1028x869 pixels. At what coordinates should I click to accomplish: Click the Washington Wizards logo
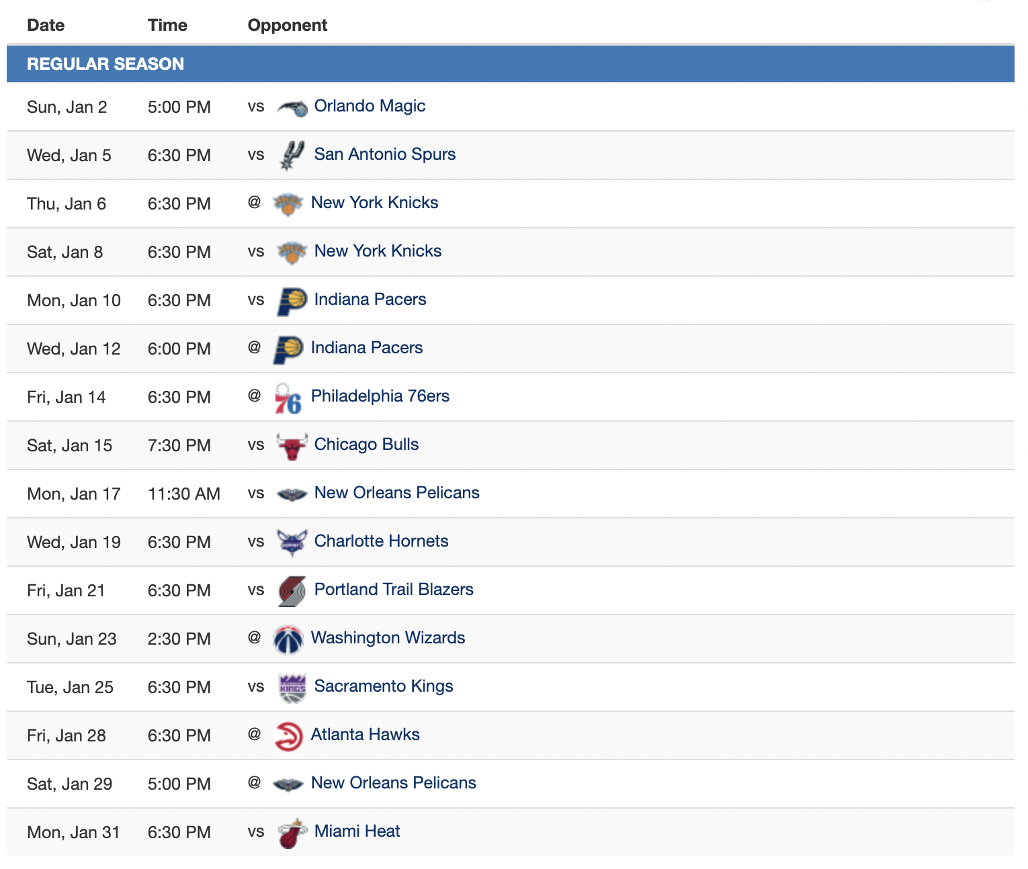coord(289,639)
